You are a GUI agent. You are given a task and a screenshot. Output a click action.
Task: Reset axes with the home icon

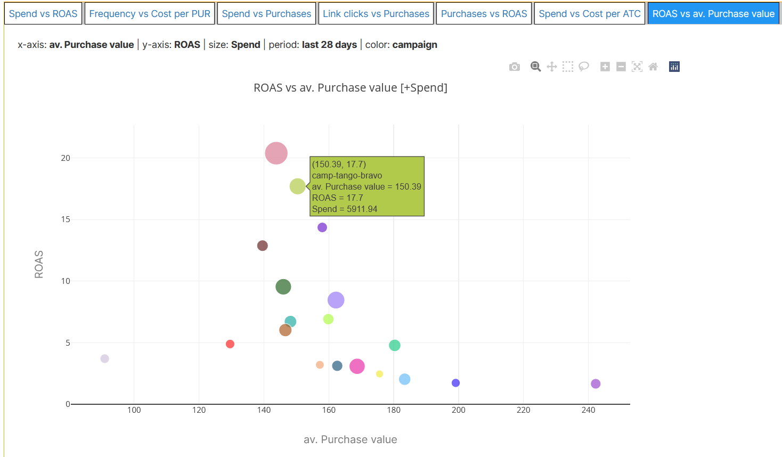click(x=653, y=67)
